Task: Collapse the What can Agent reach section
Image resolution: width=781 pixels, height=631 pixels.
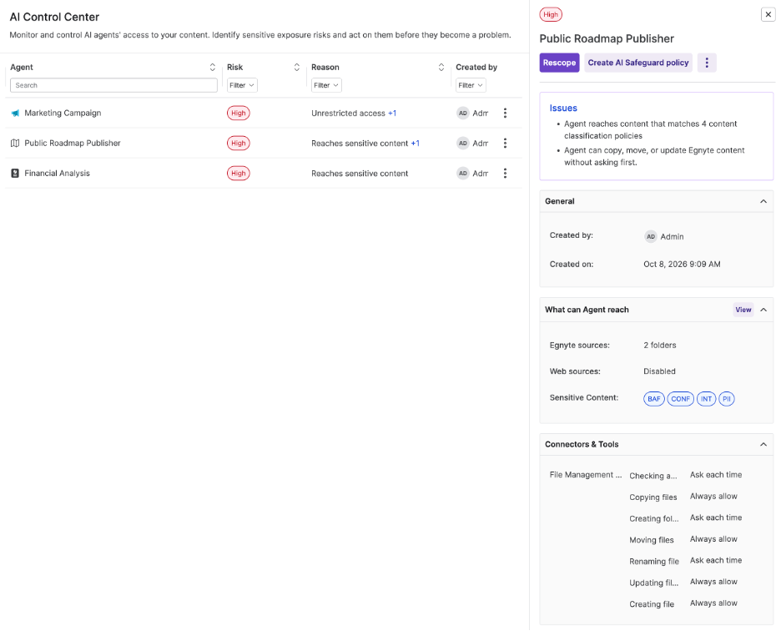Action: pos(763,310)
